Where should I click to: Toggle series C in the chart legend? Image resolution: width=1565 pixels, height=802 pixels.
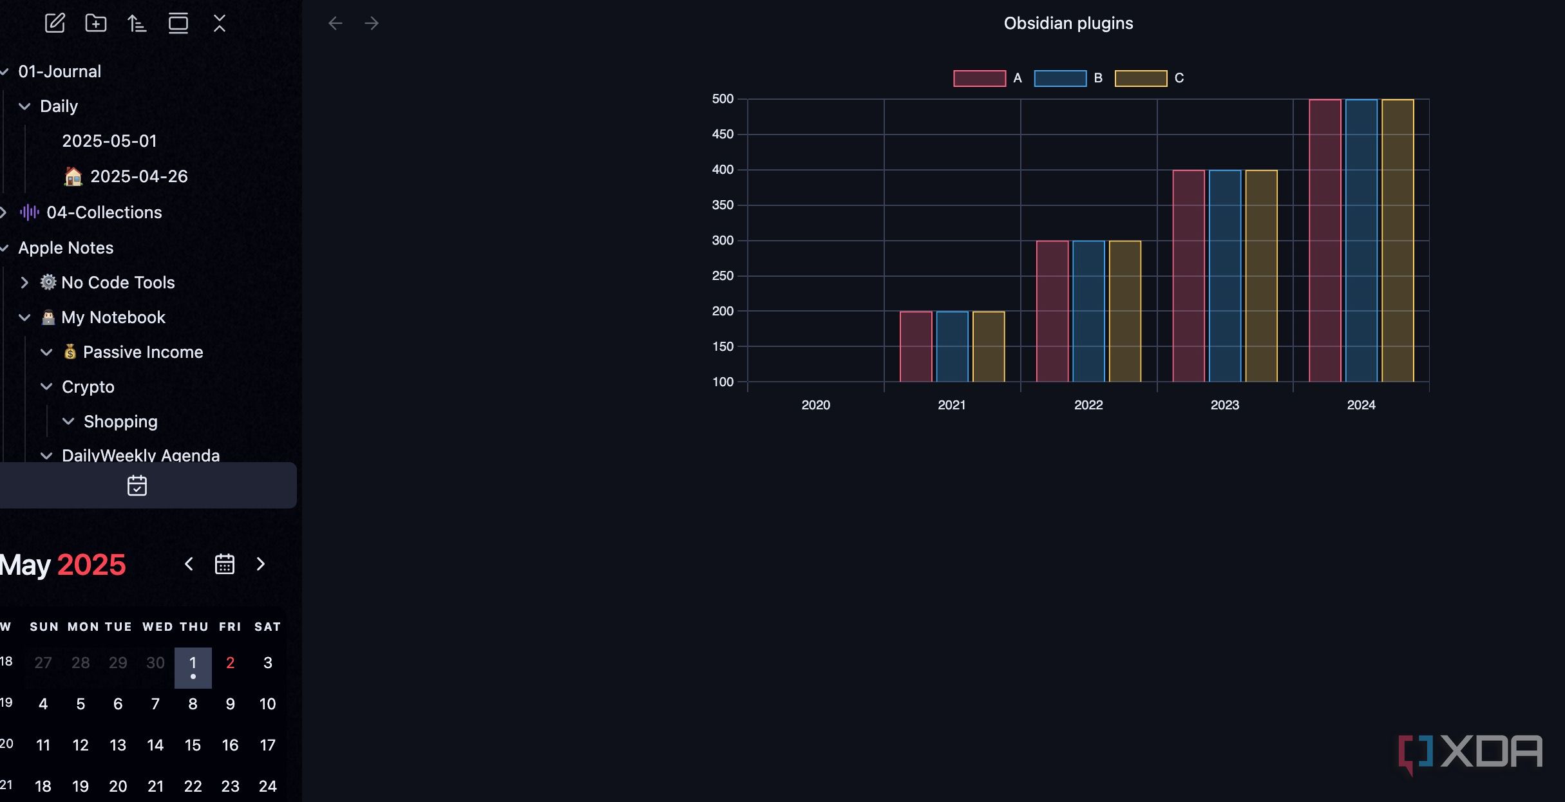pyautogui.click(x=1141, y=77)
